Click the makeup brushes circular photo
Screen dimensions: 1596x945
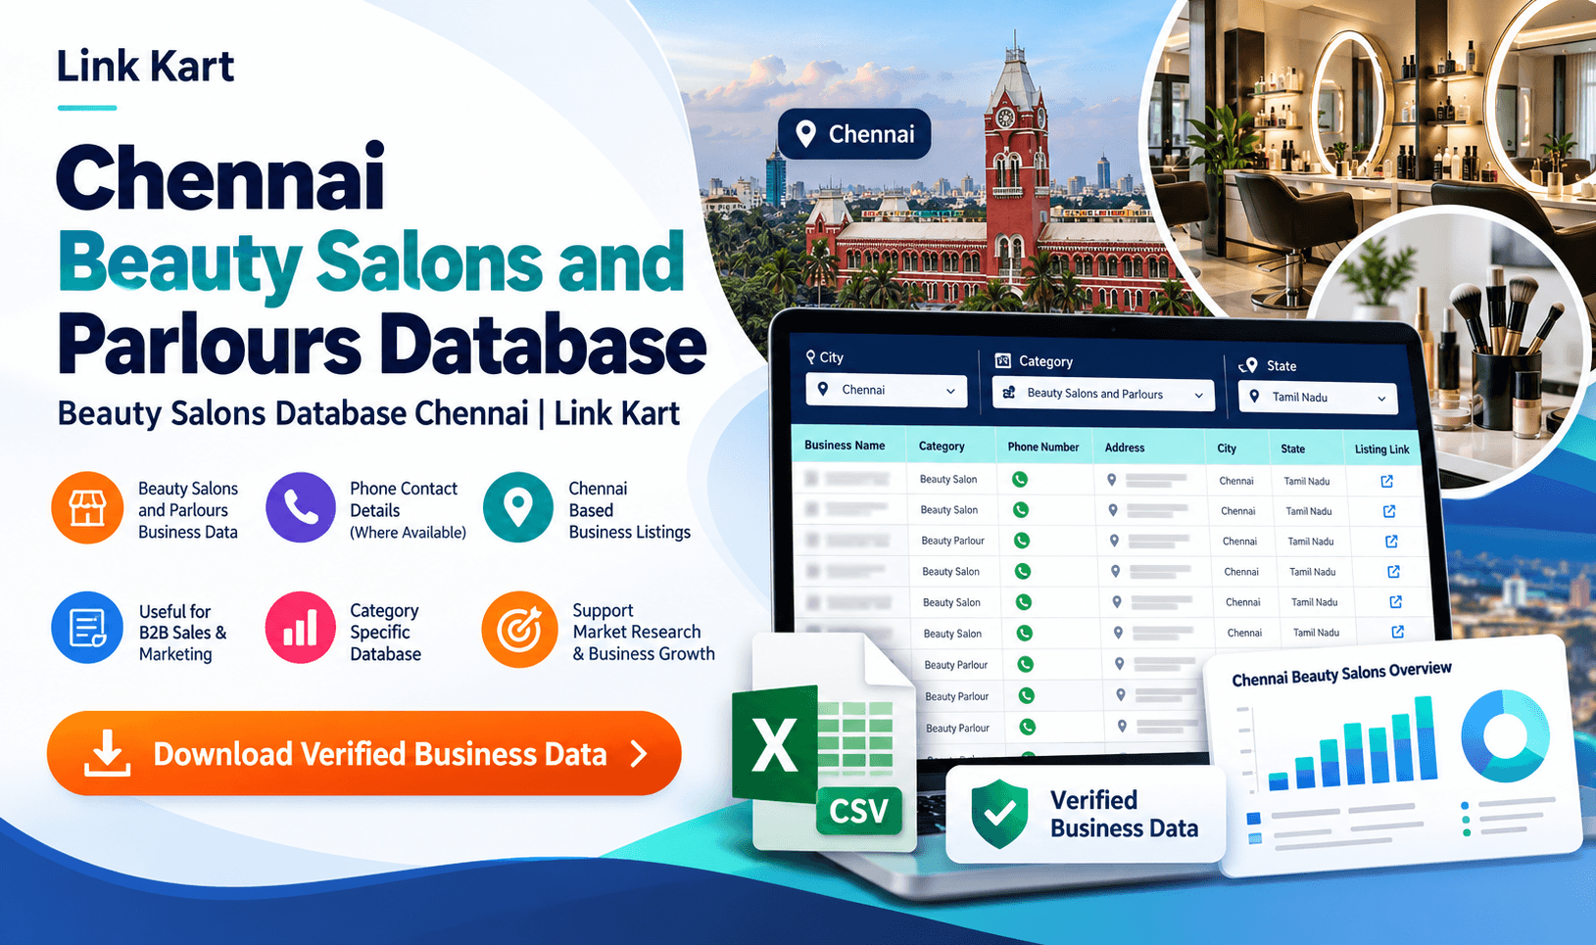click(x=1450, y=353)
